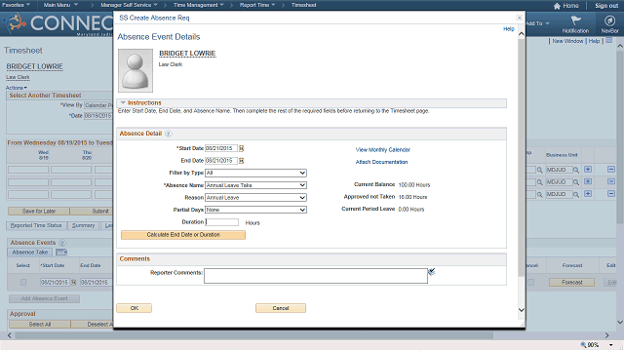Image resolution: width=624 pixels, height=351 pixels.
Task: Click the Absence Detail help icon
Action: (x=169, y=134)
